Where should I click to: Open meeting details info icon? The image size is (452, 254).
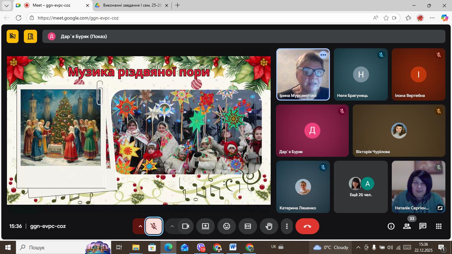point(391,226)
